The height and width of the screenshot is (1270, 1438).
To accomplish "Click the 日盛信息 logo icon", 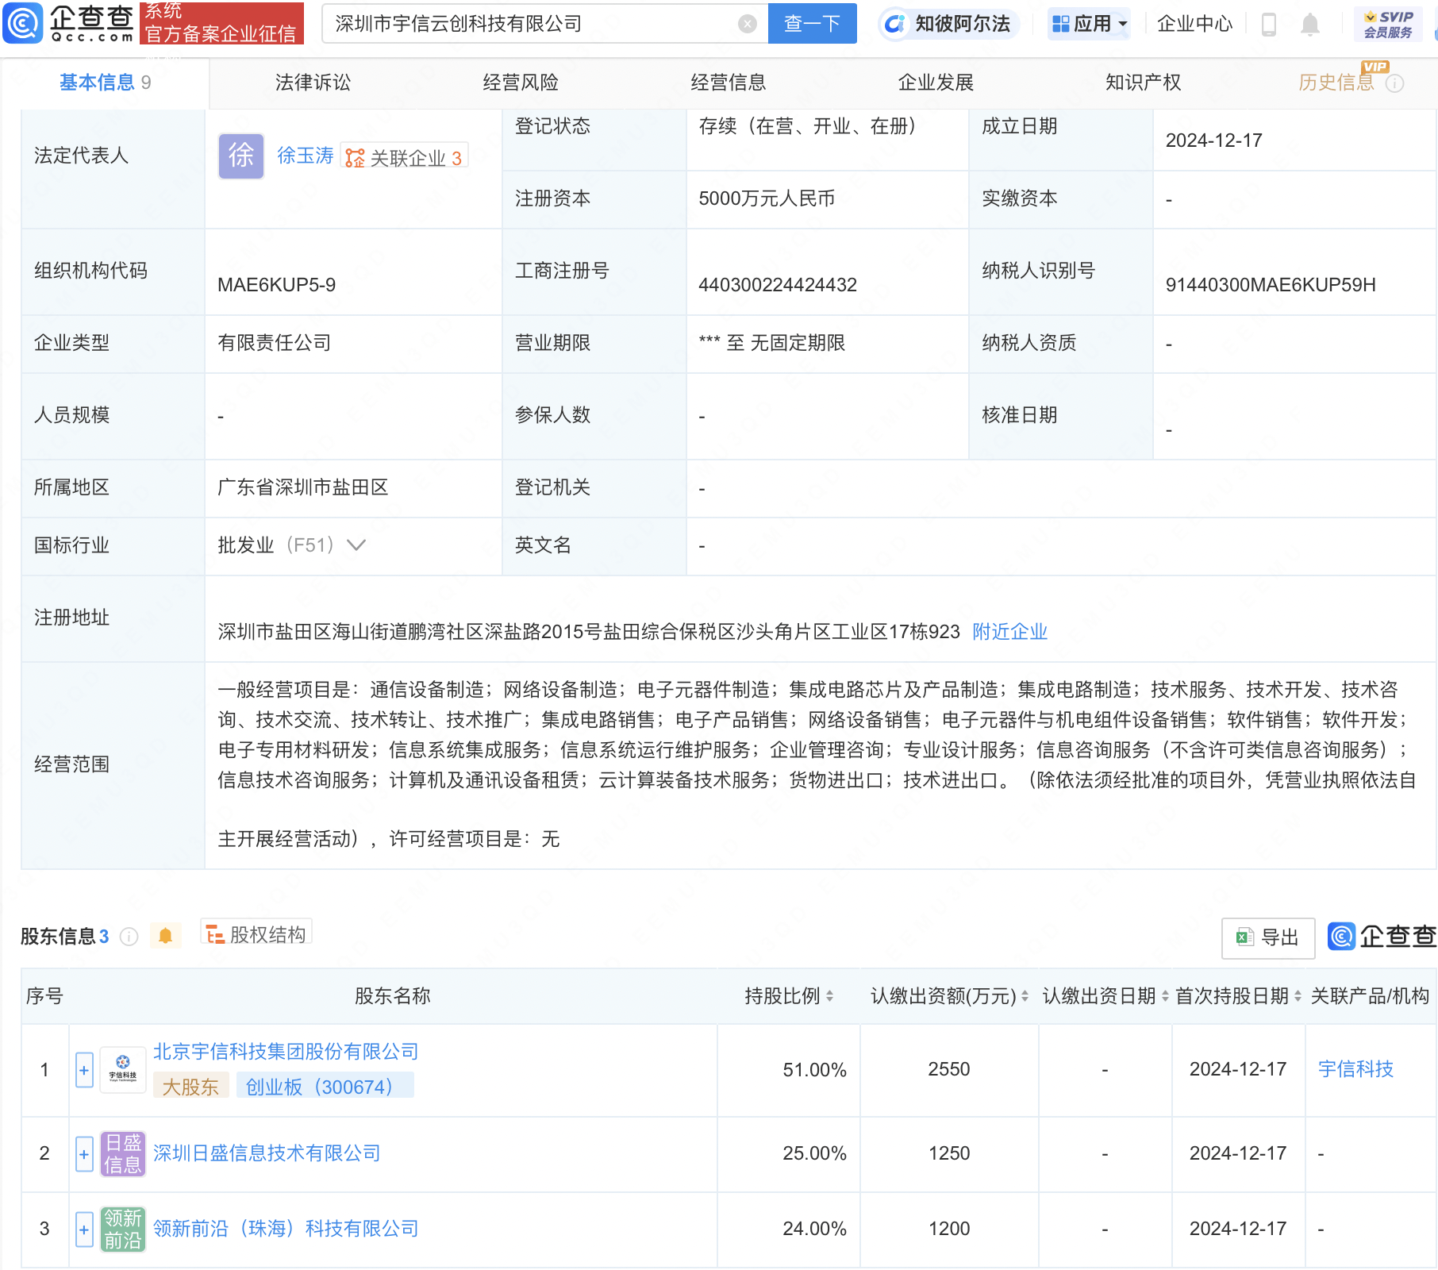I will pyautogui.click(x=122, y=1154).
